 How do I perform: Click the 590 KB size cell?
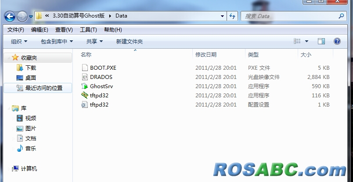tap(321, 86)
